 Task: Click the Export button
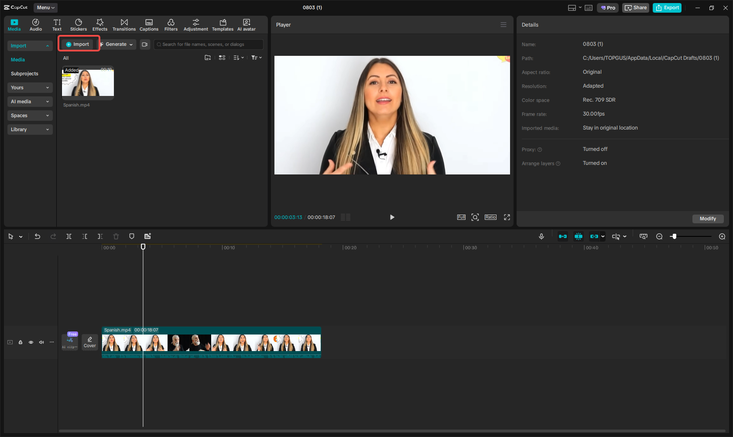667,7
